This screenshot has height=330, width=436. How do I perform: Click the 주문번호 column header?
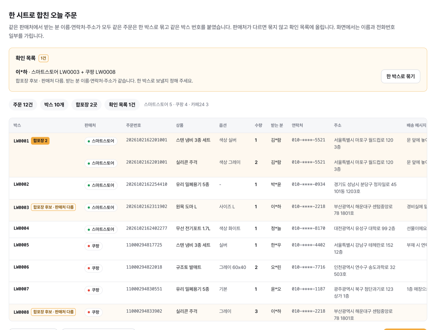pos(134,125)
